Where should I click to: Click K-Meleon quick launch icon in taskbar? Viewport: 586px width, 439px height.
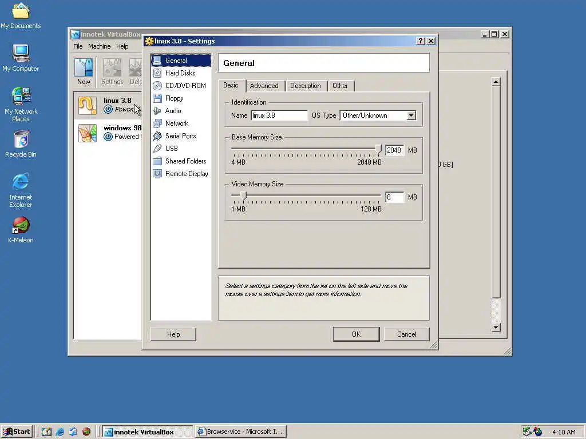[86, 432]
